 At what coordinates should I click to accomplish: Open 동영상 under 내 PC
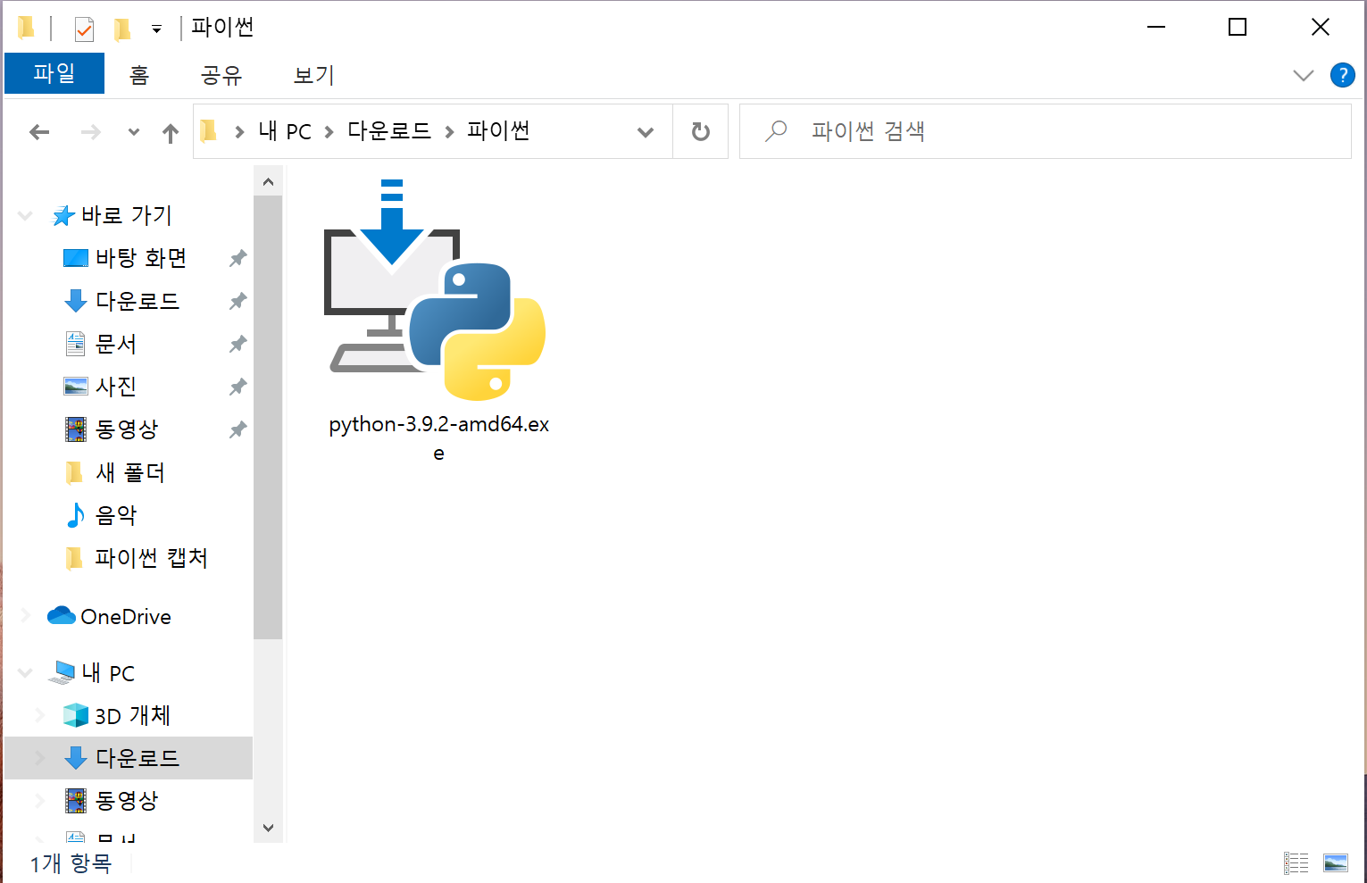coord(126,801)
